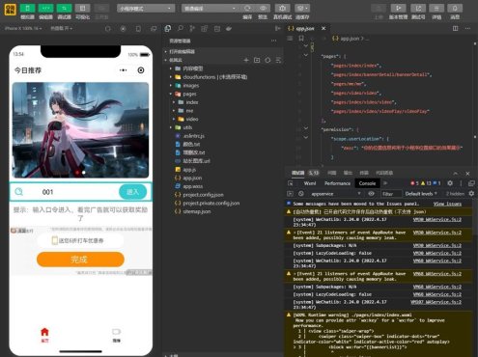The width and height of the screenshot is (478, 357).
Task: Toggle the console sidebar icon
Action: 290,194
